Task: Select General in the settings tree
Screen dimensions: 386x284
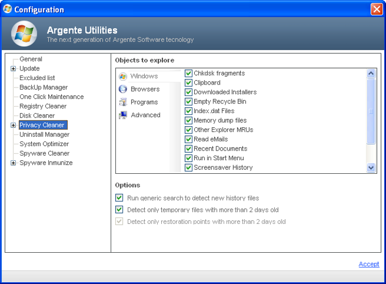Action: point(31,59)
